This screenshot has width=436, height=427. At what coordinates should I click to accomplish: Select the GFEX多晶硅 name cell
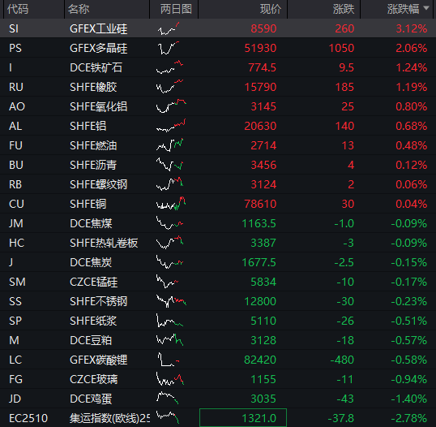tap(98, 48)
